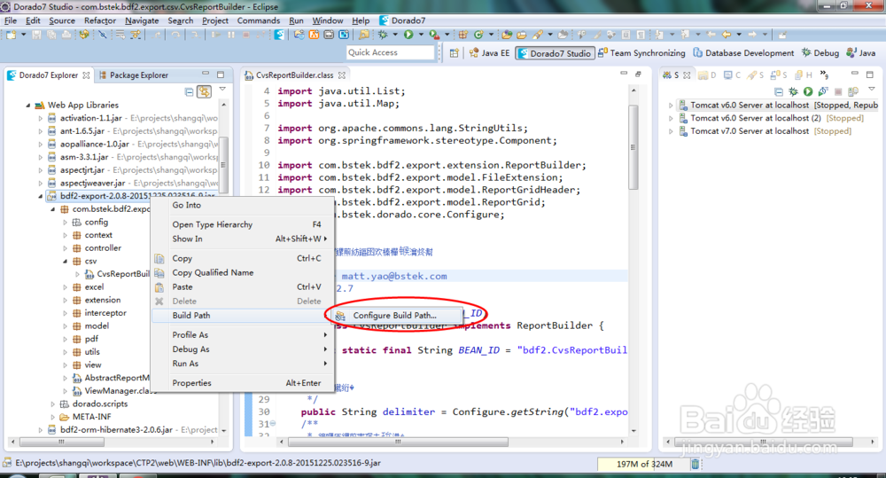This screenshot has height=478, width=886.
Task: Maximize the Servers panel view
Action: pyautogui.click(x=870, y=74)
